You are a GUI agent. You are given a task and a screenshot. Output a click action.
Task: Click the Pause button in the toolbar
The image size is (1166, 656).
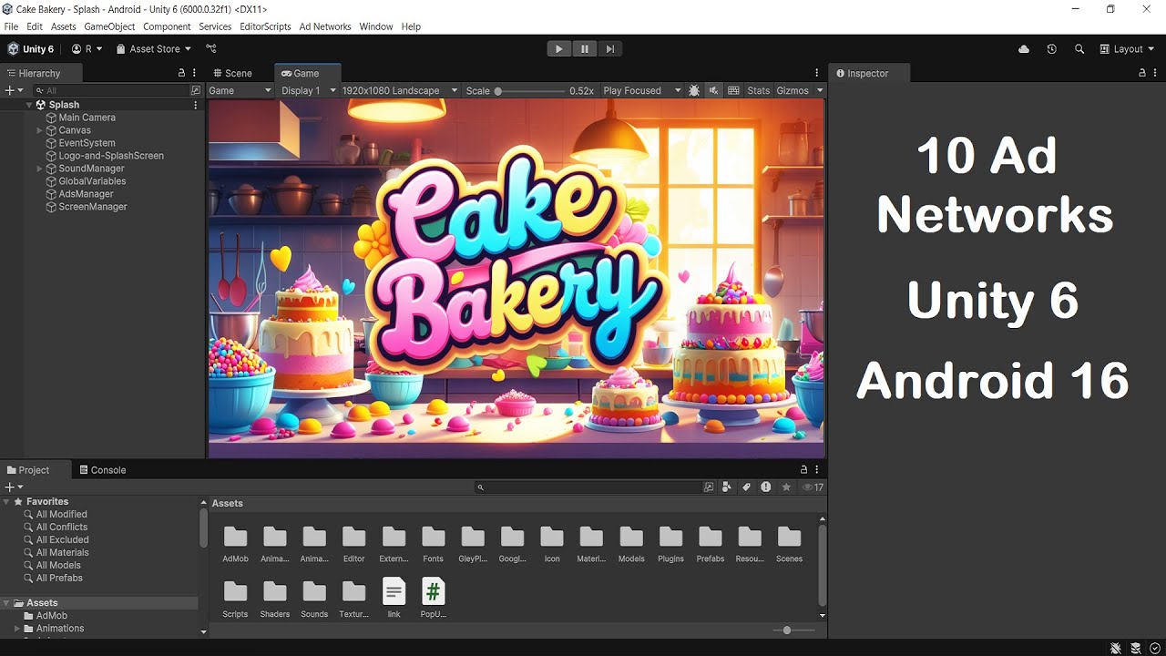(585, 49)
